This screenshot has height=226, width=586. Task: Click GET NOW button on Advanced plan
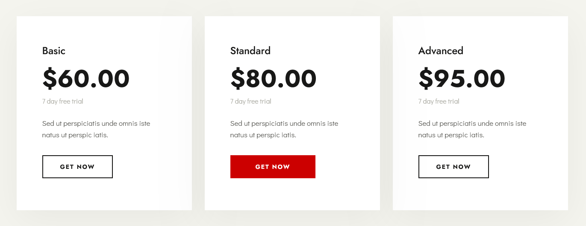[453, 167]
